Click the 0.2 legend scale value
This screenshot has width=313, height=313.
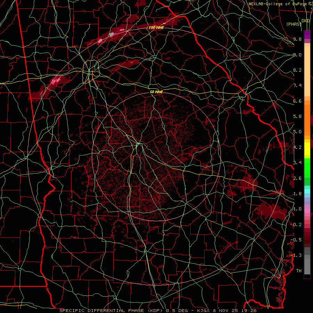[297, 225]
